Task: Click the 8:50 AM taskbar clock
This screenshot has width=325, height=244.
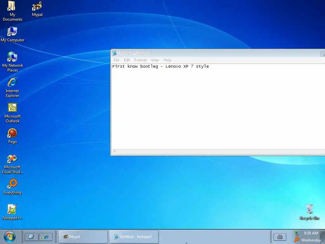Action: click(311, 233)
